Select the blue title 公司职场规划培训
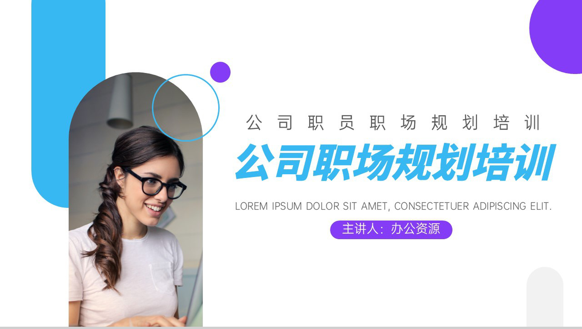Image resolution: width=582 pixels, height=329 pixels. click(x=395, y=162)
